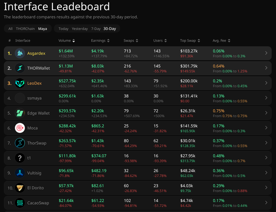This screenshot has width=276, height=212.
Task: Expand the t1 row chevron
Action: click(x=266, y=158)
